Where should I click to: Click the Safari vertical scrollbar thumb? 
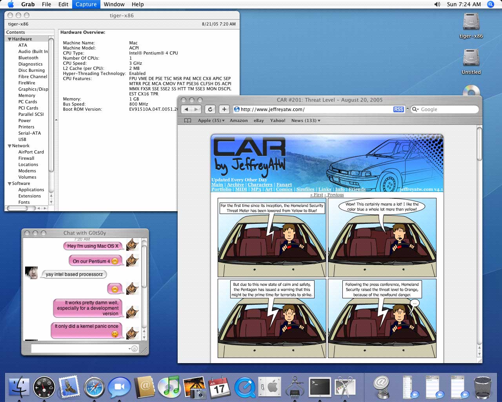[x=479, y=143]
